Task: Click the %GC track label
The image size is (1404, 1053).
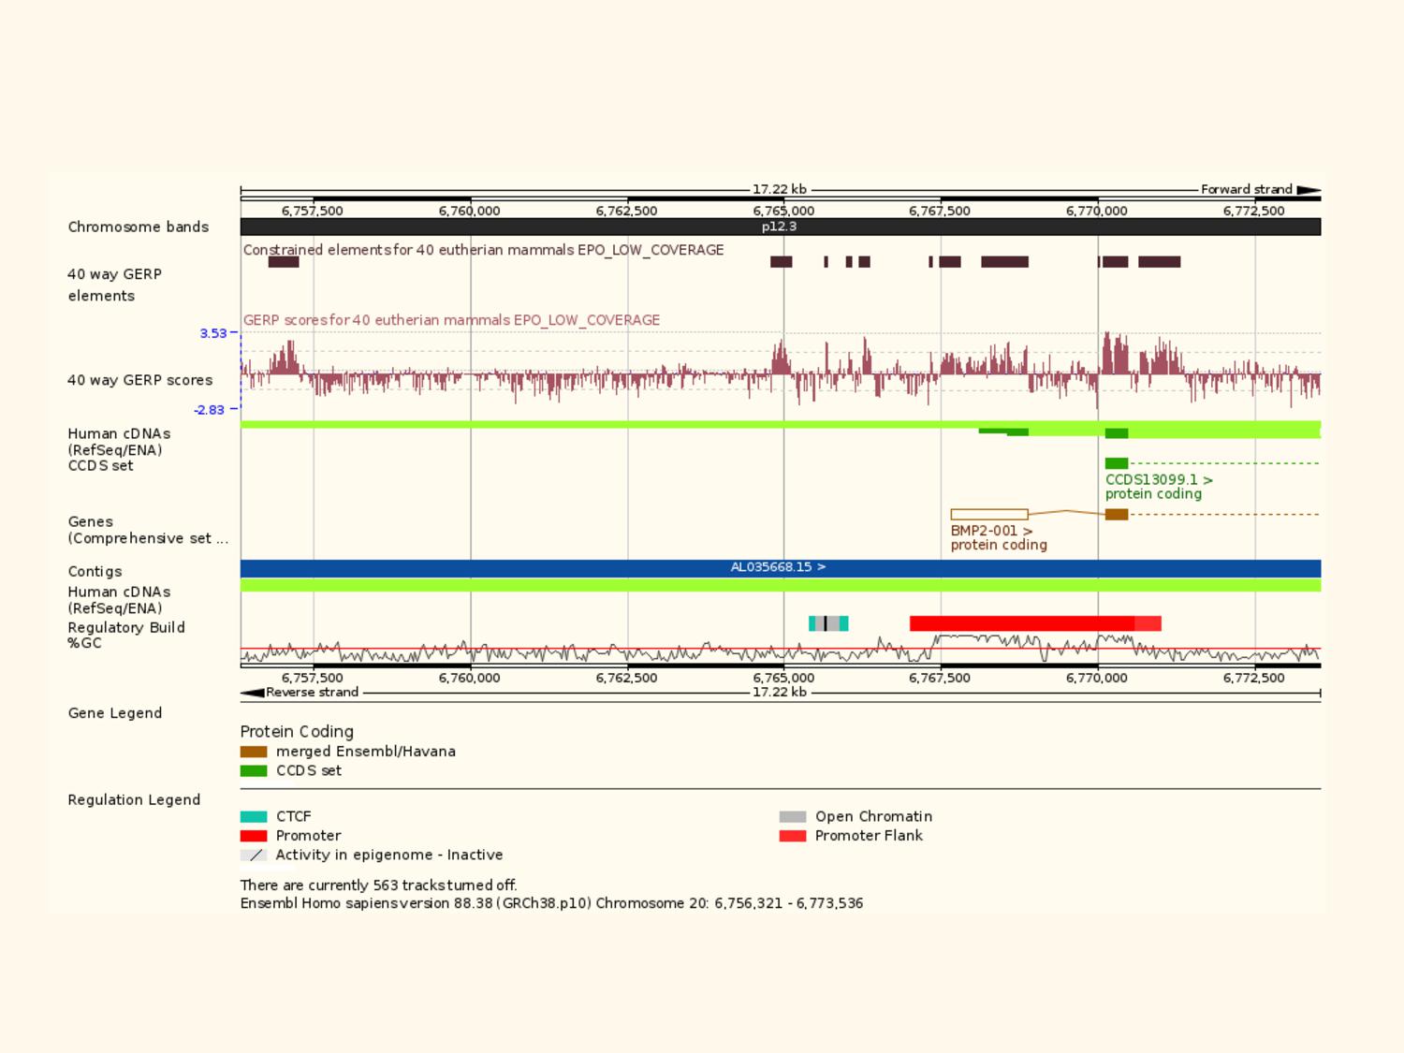Action: (84, 643)
